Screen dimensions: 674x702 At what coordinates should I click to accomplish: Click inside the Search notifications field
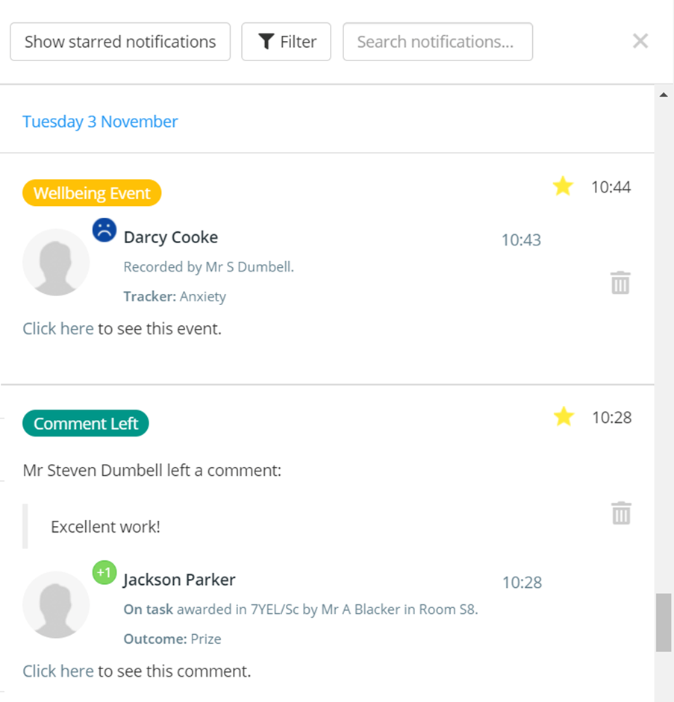(x=437, y=42)
